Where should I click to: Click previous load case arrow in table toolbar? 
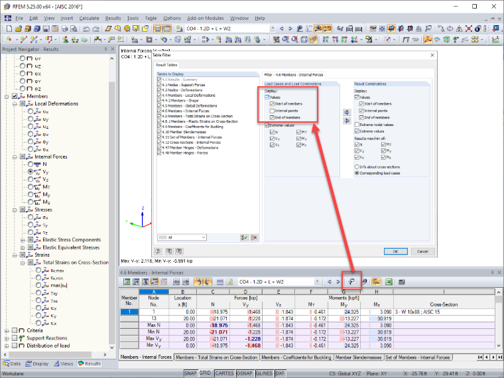(x=329, y=282)
